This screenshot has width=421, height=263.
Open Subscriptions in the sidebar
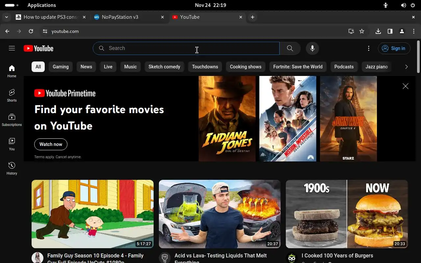pos(12,119)
